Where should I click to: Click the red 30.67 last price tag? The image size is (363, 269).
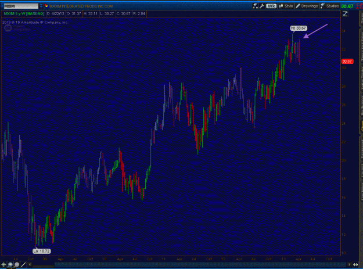(347, 62)
